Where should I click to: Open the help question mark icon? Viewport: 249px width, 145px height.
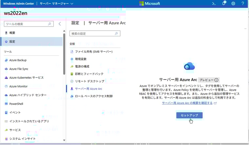tap(243, 4)
